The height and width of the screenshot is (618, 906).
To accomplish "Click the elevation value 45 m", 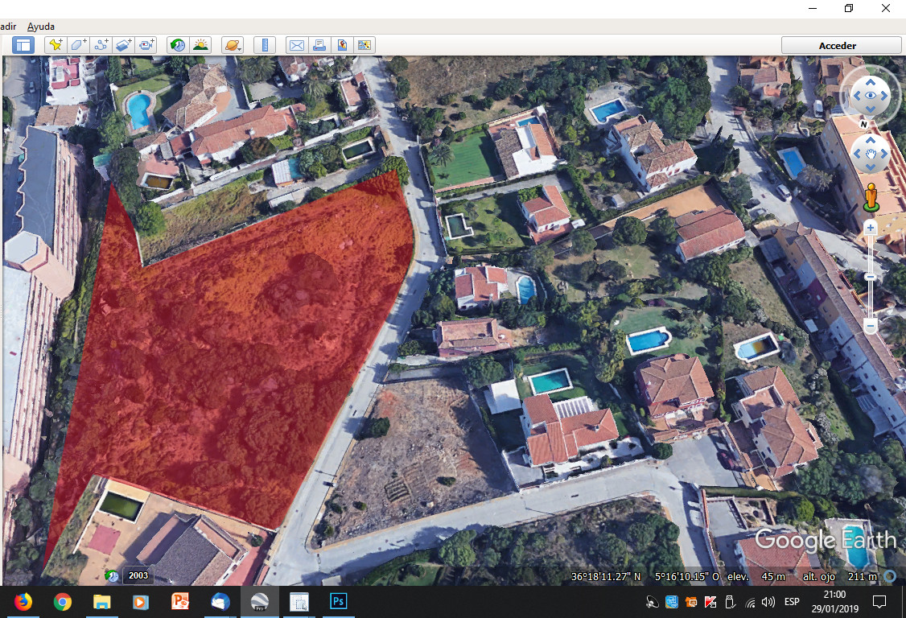I will [773, 576].
